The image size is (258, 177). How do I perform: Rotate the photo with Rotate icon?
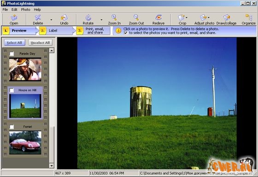[x=88, y=17]
